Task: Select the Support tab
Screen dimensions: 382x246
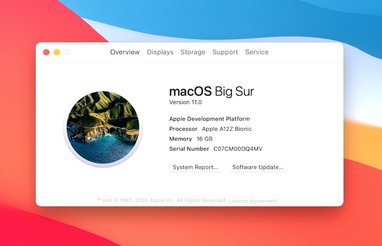Action: tap(225, 52)
